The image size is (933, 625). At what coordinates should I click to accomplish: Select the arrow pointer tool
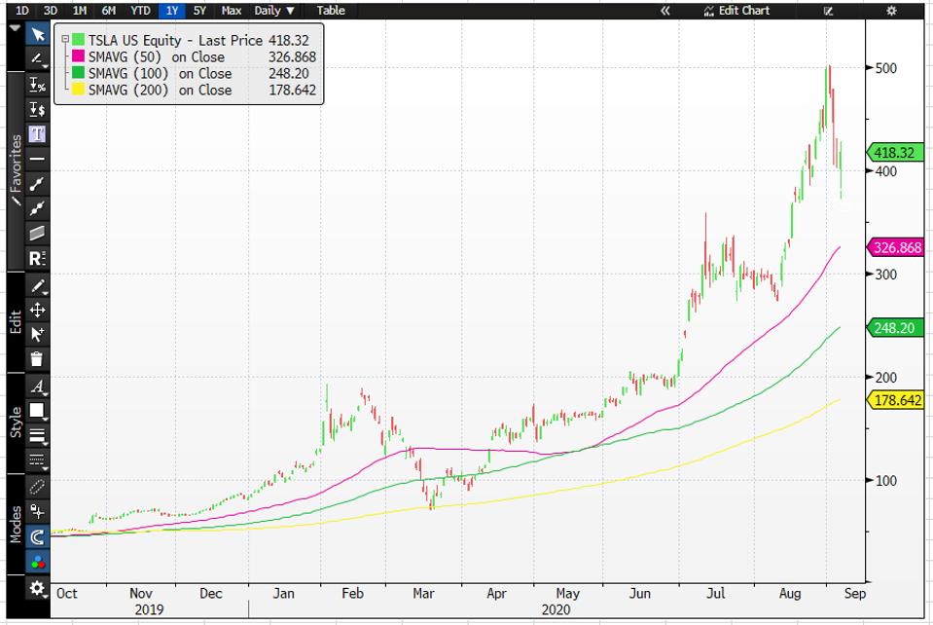pos(37,35)
